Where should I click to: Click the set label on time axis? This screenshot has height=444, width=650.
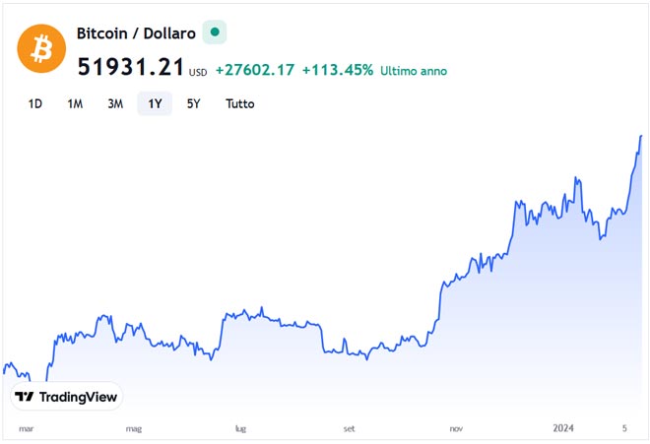[349, 429]
